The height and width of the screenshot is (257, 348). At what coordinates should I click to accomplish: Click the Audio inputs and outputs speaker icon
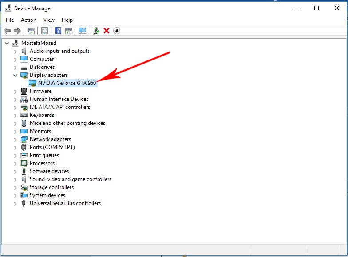click(24, 51)
